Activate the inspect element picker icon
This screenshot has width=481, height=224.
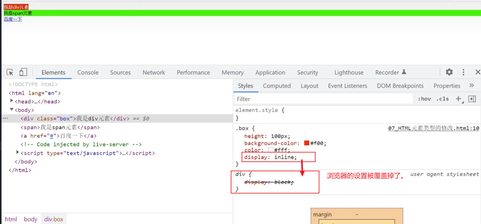(x=10, y=72)
